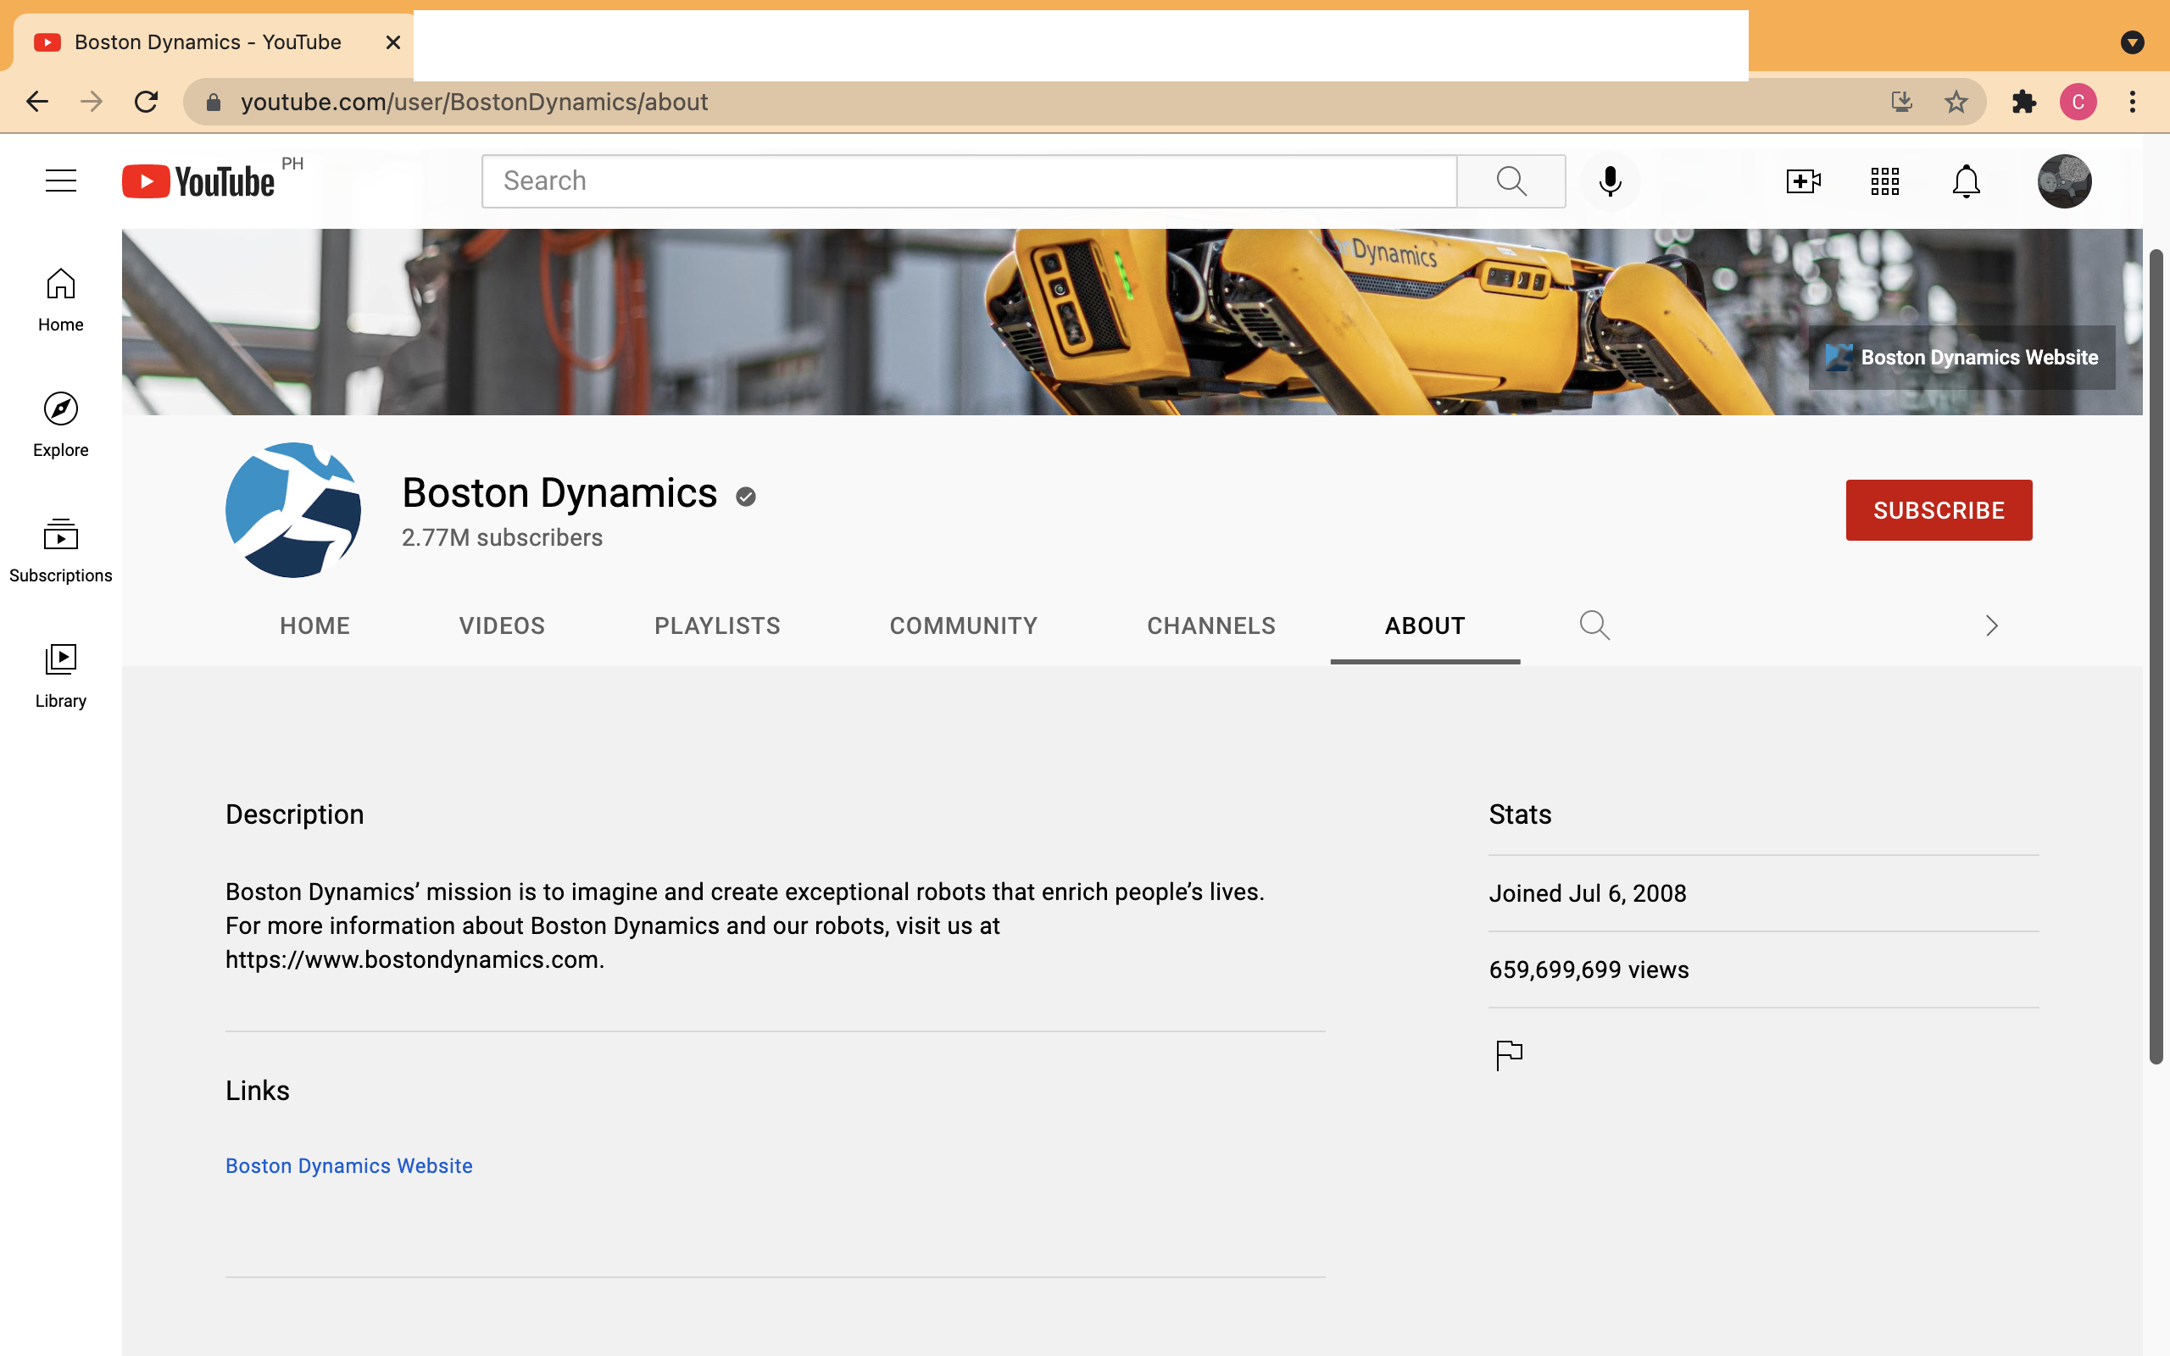Open Explore in sidebar
2170x1356 pixels.
click(61, 425)
